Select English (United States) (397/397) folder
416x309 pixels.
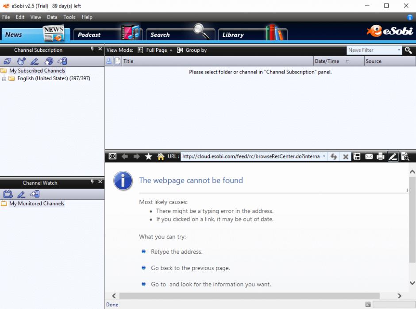click(x=54, y=78)
